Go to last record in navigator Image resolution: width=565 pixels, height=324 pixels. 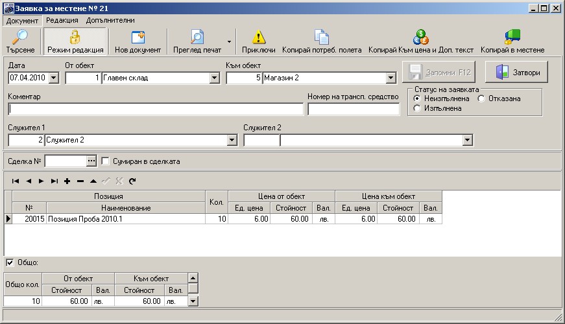tap(54, 181)
